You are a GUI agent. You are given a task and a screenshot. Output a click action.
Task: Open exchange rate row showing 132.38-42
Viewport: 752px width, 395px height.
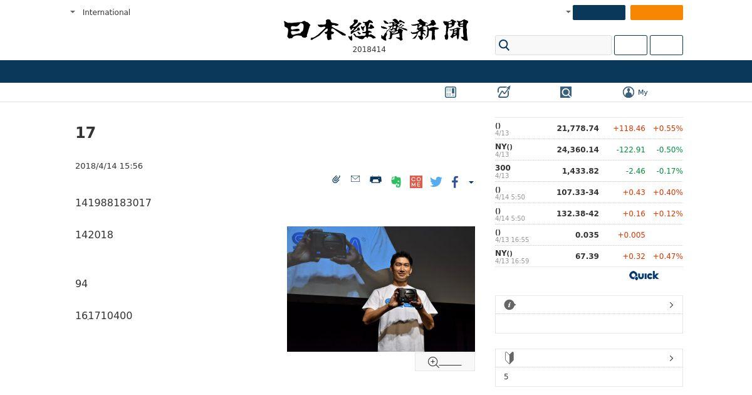(589, 214)
